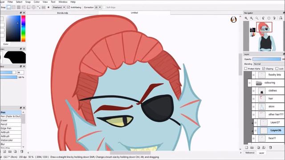The height and width of the screenshot is (160, 285).
Task: Add new brush icon below brush list
Action: click(4, 151)
